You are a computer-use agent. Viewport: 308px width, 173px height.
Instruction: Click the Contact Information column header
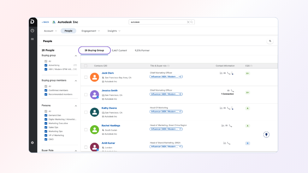pyautogui.click(x=225, y=66)
